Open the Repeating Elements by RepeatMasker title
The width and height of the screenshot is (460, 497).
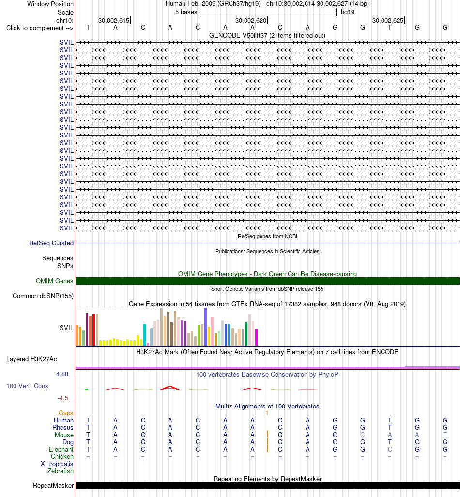click(x=267, y=479)
